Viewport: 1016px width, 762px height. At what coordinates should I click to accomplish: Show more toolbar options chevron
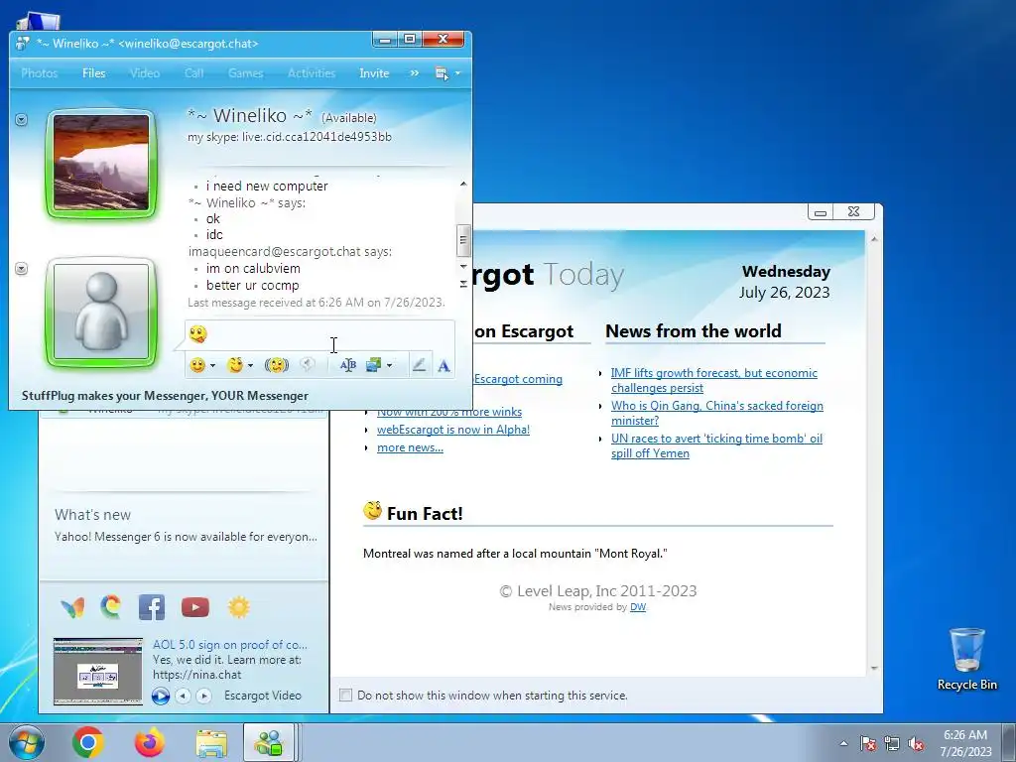(414, 73)
